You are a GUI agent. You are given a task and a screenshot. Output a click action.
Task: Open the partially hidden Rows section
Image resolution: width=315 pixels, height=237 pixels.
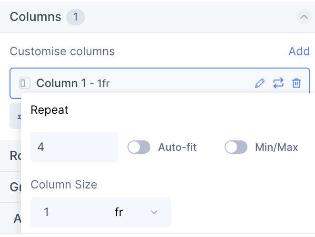(15, 156)
